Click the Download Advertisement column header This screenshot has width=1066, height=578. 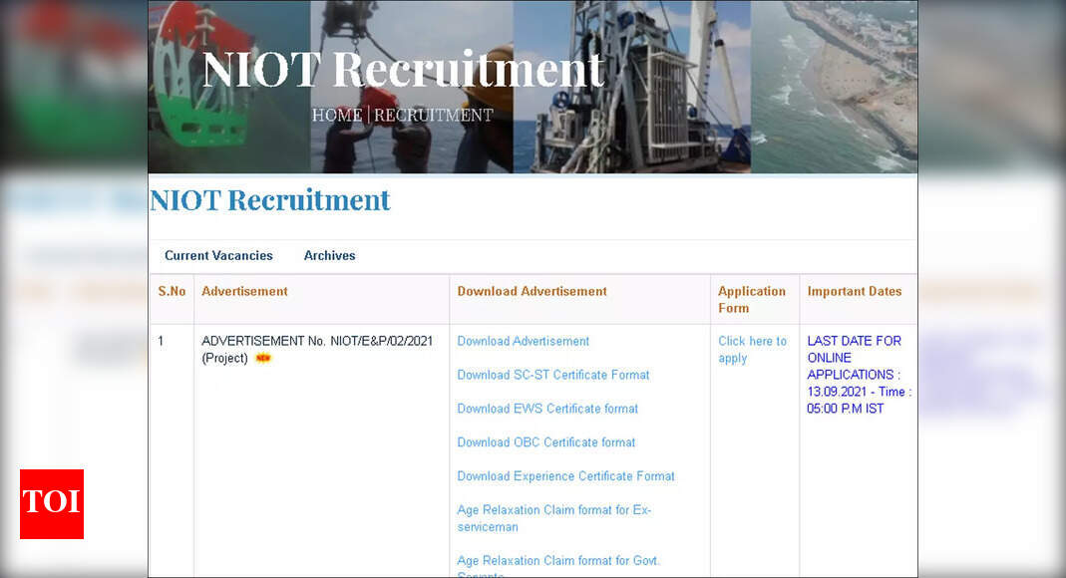coord(532,291)
